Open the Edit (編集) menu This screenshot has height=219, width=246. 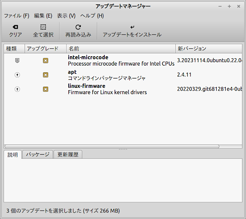click(43, 16)
